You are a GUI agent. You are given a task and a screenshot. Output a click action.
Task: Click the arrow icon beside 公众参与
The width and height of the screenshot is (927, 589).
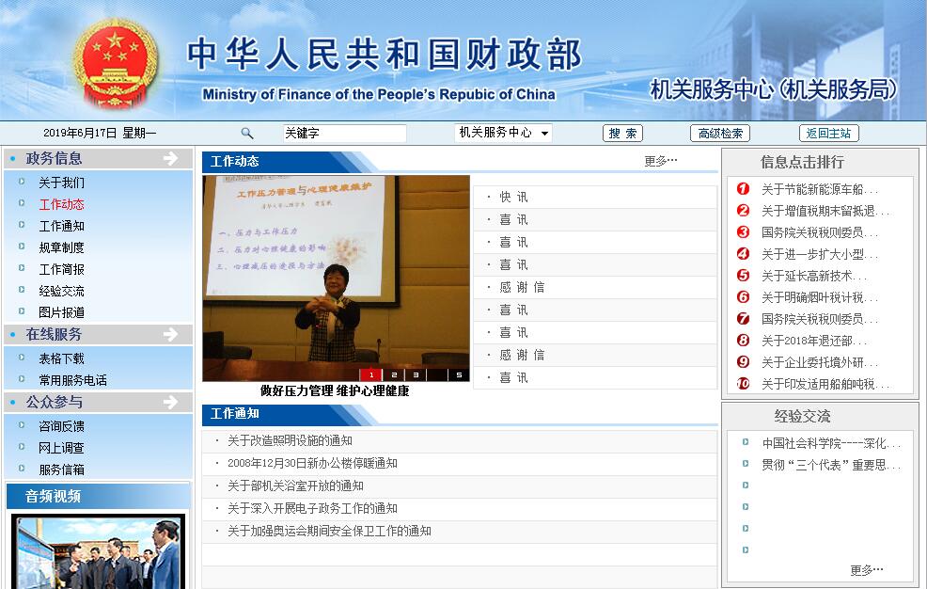pos(170,402)
